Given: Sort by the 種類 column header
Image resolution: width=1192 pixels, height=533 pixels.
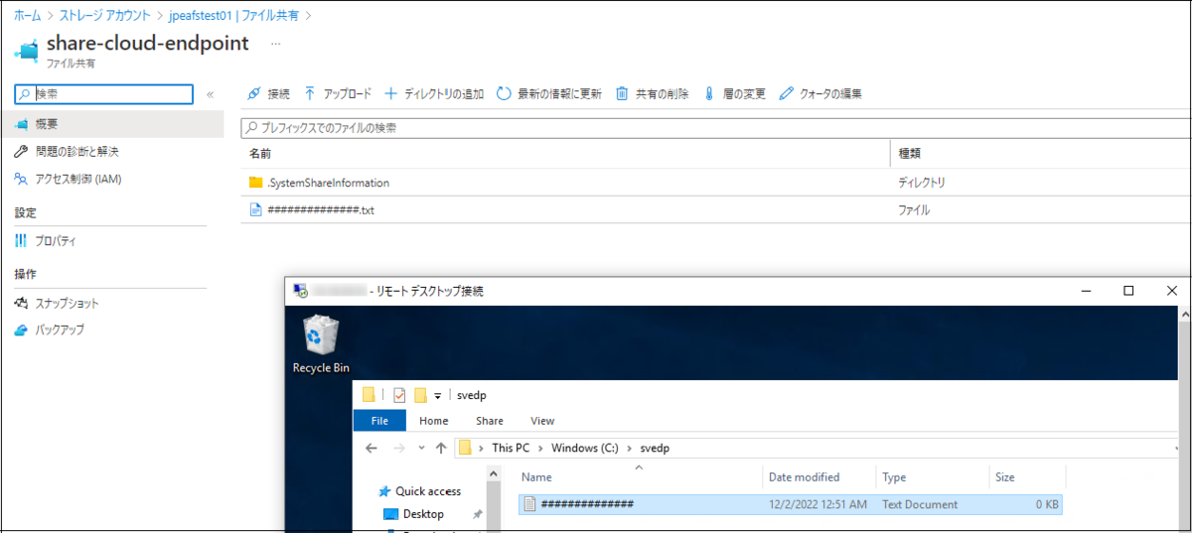Looking at the screenshot, I should click(x=910, y=154).
